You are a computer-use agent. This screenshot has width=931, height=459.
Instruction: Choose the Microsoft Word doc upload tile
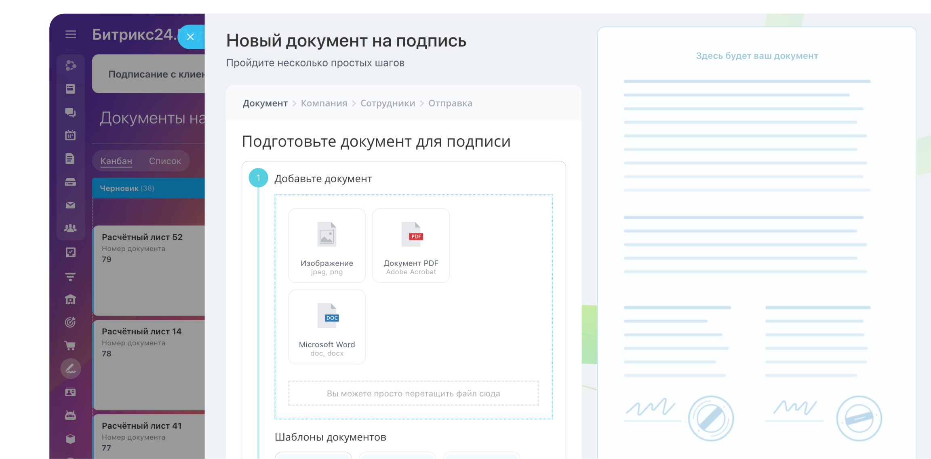[x=327, y=327]
